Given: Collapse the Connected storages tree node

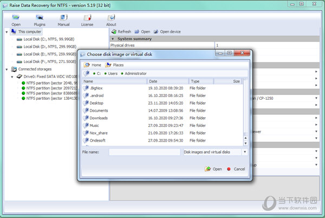Looking at the screenshot, I should (6, 69).
